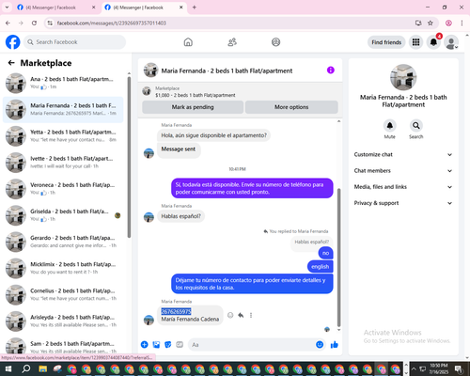Open the account avatar menu

[451, 42]
